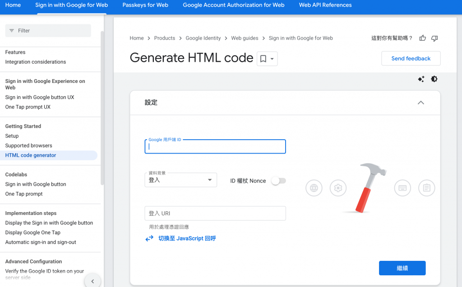Click the thumbs down not helpful icon
Viewport: 462px width, 287px height.
(x=434, y=38)
